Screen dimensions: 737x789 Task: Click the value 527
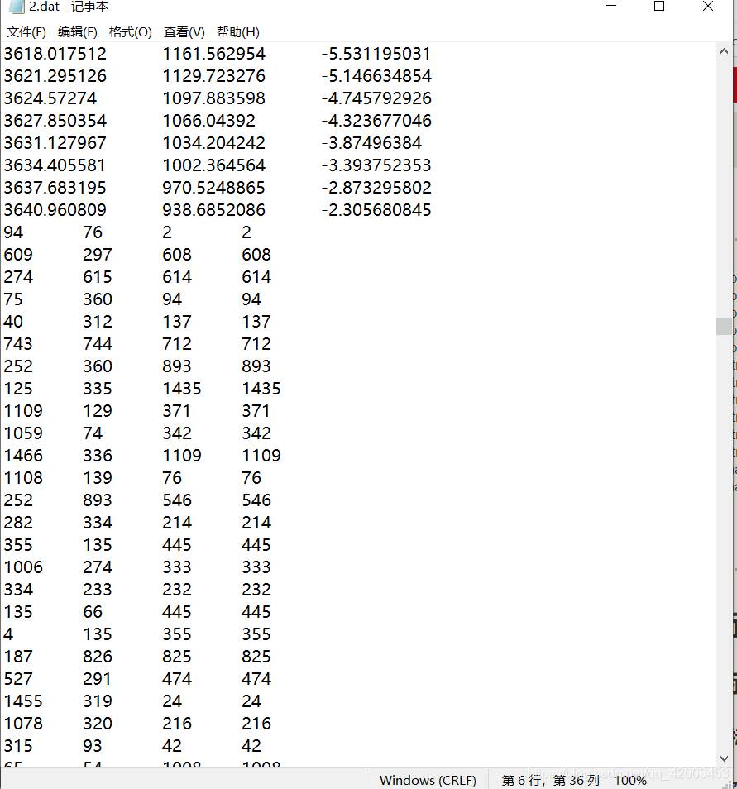coord(19,679)
